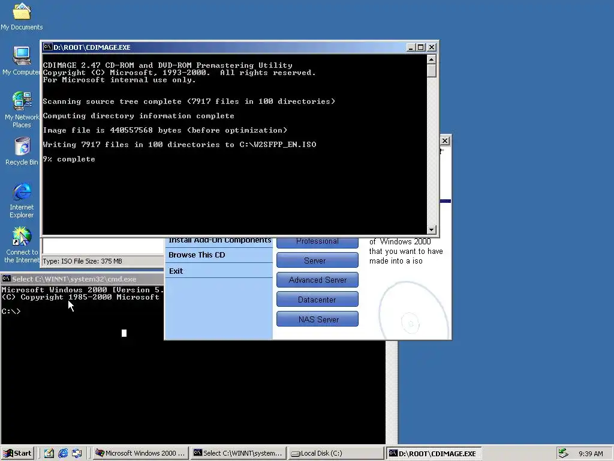Click Browse This CD menu entry
Image resolution: width=614 pixels, height=461 pixels.
[x=197, y=255]
